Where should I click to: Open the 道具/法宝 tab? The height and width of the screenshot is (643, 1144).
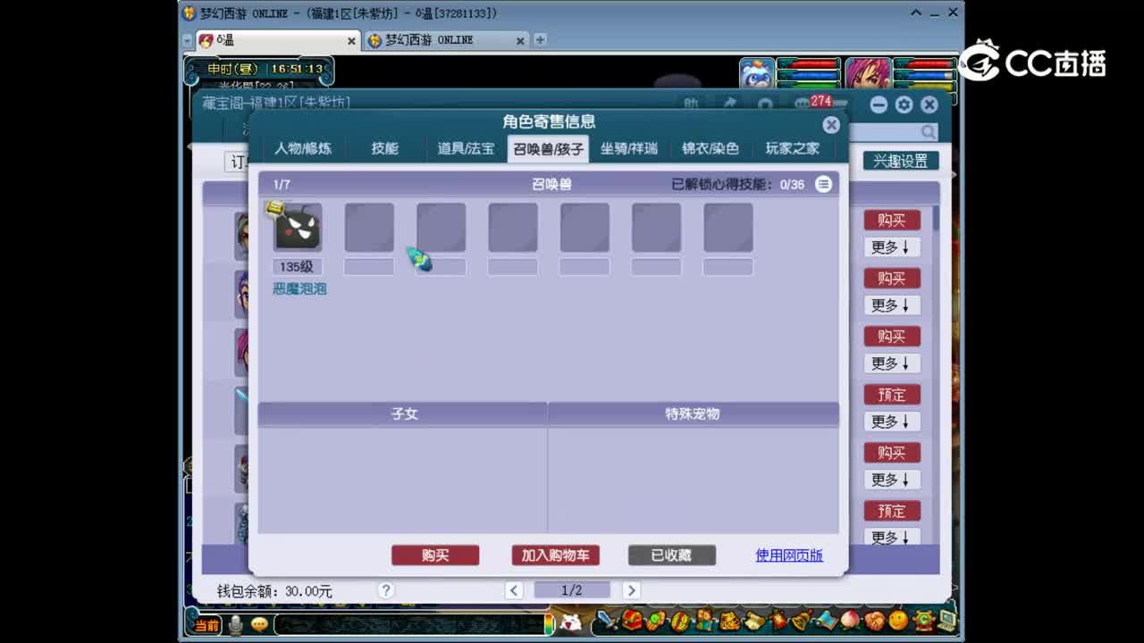(466, 148)
